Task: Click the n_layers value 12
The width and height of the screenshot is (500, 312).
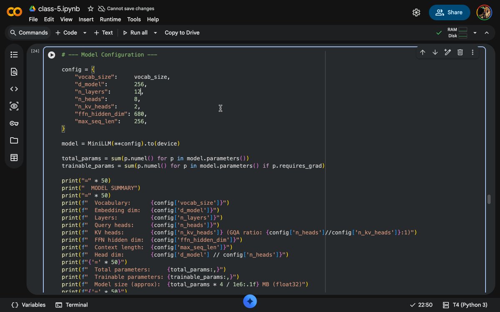Action: pyautogui.click(x=137, y=92)
